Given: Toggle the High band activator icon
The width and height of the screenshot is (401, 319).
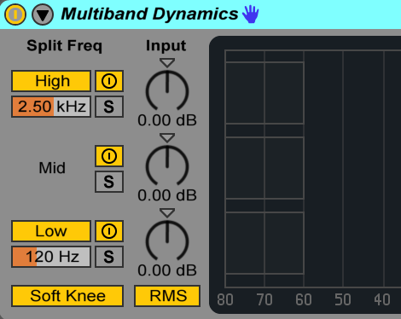Looking at the screenshot, I should pyautogui.click(x=109, y=81).
